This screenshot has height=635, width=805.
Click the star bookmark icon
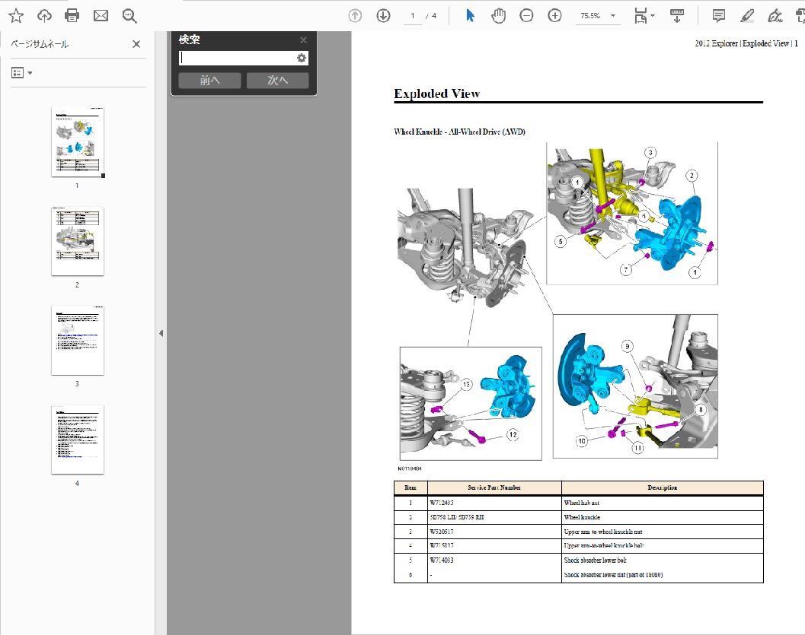pos(16,16)
